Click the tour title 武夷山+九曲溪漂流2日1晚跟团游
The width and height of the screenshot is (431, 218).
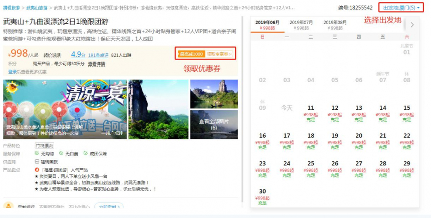(56, 21)
